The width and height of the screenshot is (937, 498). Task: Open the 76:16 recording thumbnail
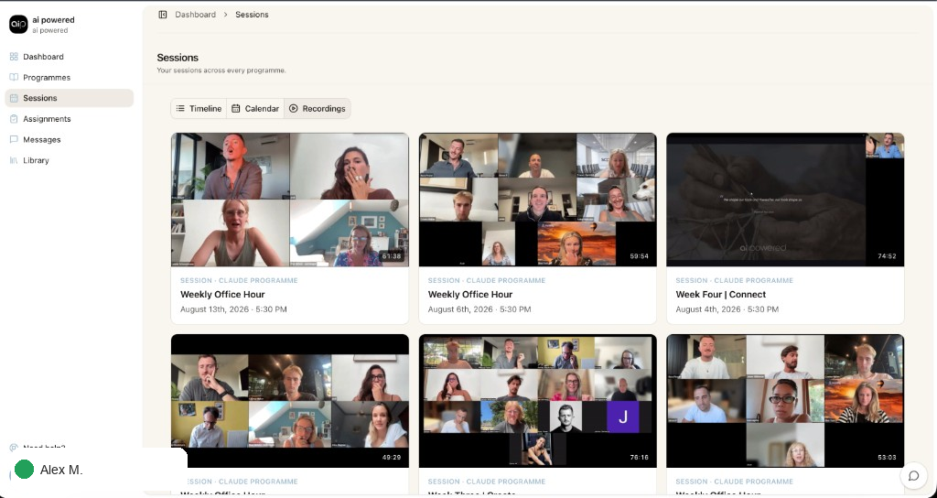point(538,401)
